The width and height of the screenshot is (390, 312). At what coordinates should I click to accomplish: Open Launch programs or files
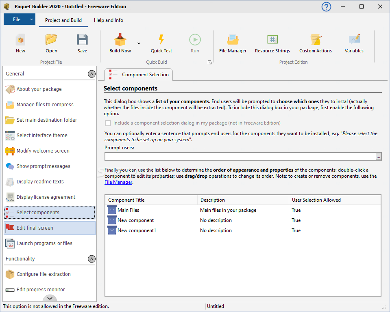coord(50,243)
